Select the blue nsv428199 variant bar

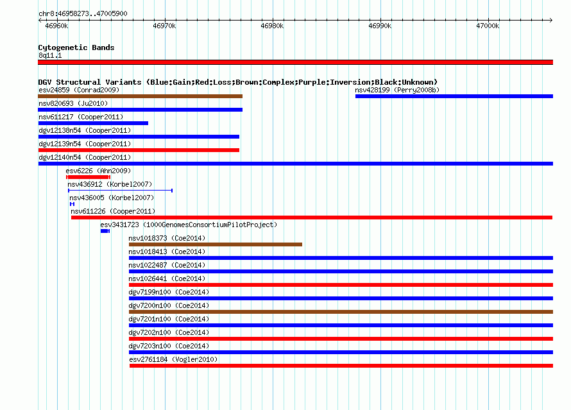[x=454, y=96]
